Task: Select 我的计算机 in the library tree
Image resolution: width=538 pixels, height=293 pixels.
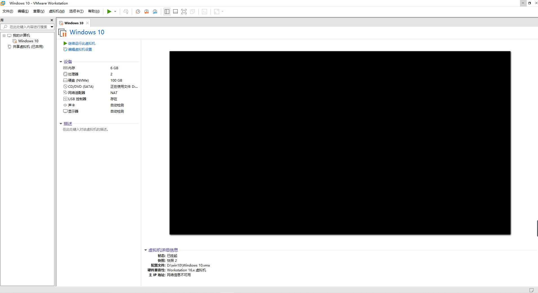Action: tap(21, 35)
